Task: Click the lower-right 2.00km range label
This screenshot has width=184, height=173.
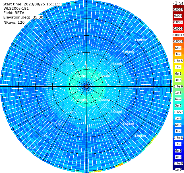Action: (x=116, y=112)
